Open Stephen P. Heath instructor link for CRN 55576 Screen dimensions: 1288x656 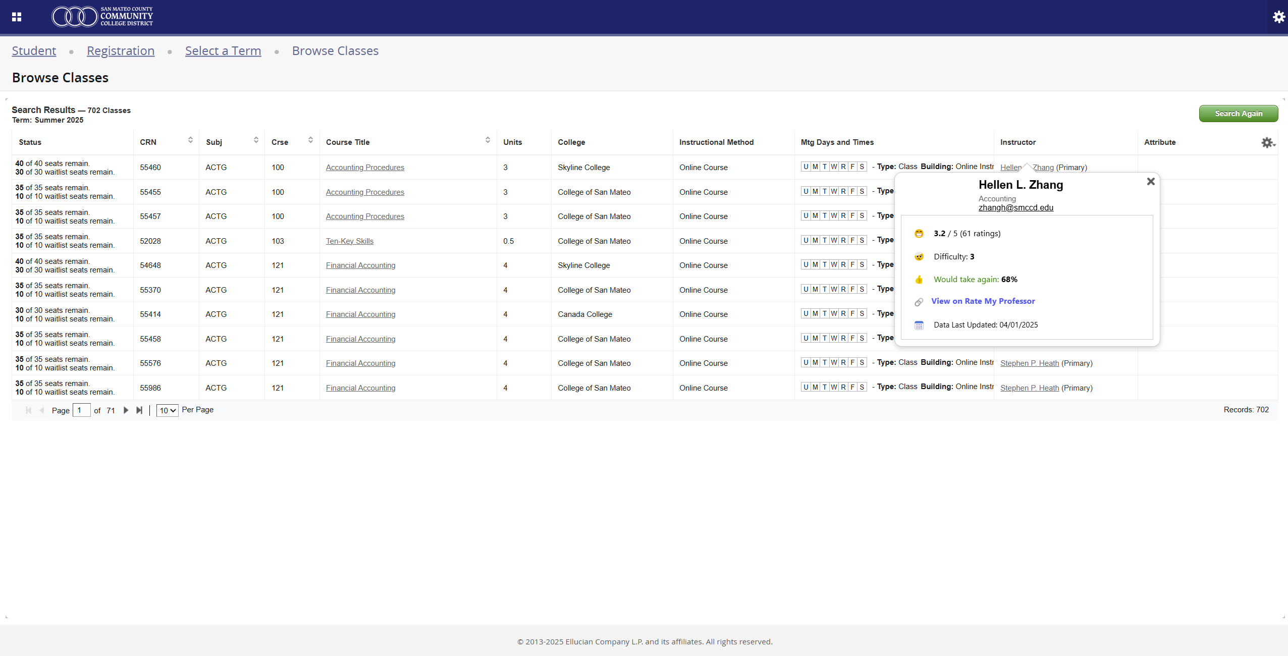[x=1029, y=363]
